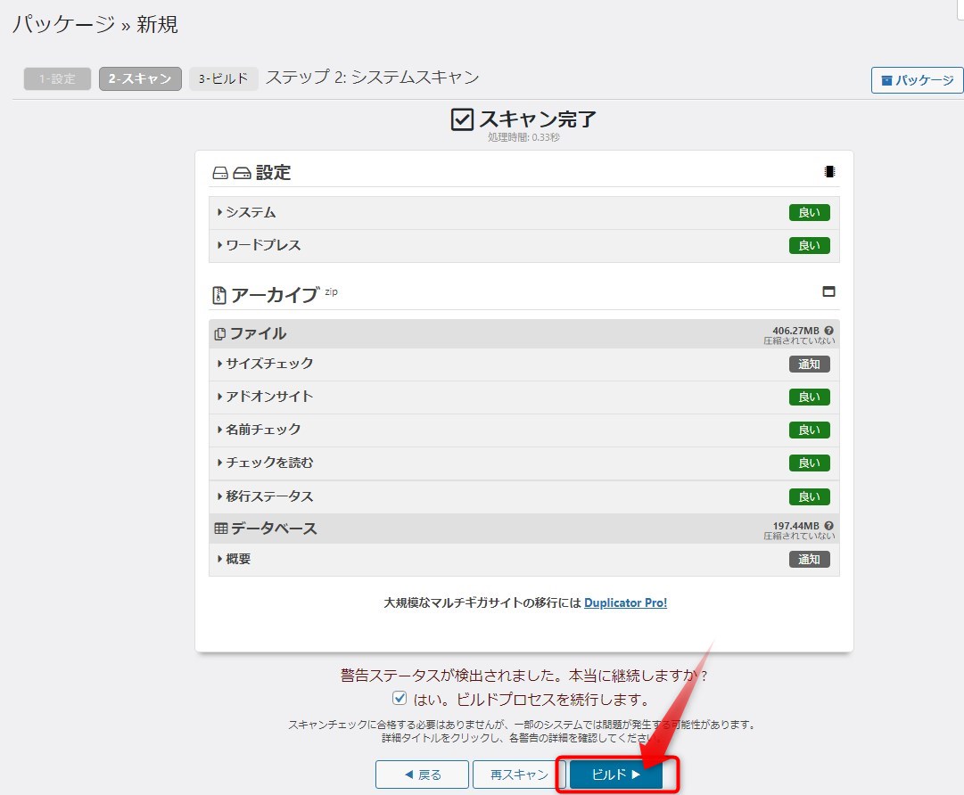Click the 406.27MB file size value
This screenshot has width=964, height=795.
795,331
